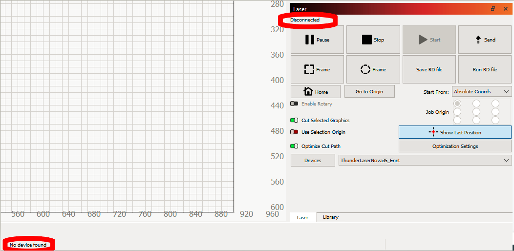Toggle Use Selection Origin switch
Image resolution: width=514 pixels, height=251 pixels.
pyautogui.click(x=294, y=132)
